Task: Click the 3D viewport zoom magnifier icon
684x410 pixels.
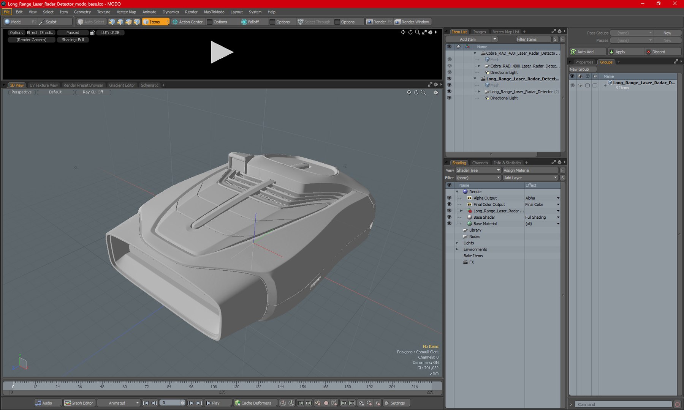Action: (423, 92)
